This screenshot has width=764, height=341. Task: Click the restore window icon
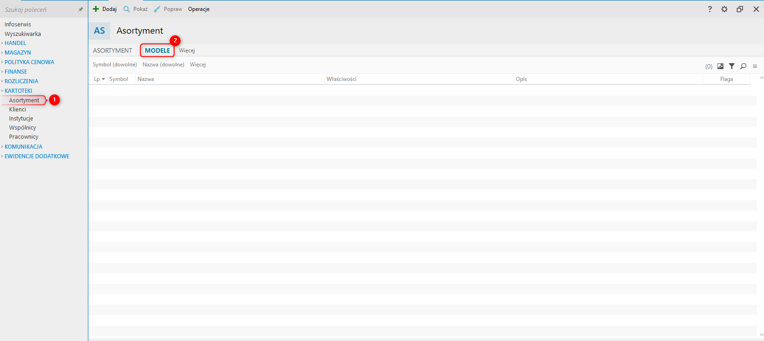(x=740, y=9)
